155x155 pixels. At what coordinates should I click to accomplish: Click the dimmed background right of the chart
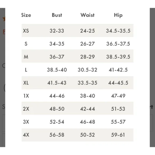(152, 77)
